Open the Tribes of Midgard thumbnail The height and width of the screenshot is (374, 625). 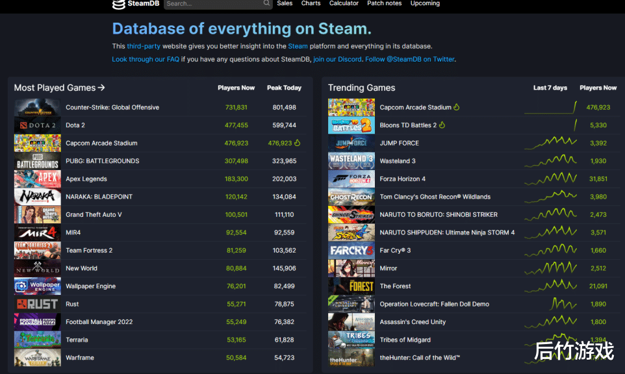pos(351,340)
